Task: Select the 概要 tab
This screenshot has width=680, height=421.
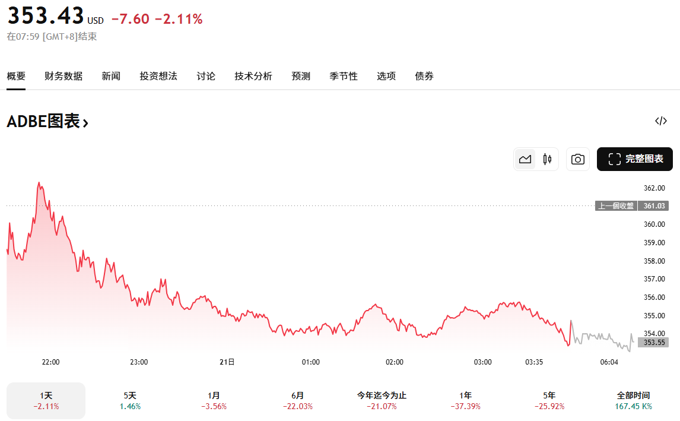Action: pos(16,77)
